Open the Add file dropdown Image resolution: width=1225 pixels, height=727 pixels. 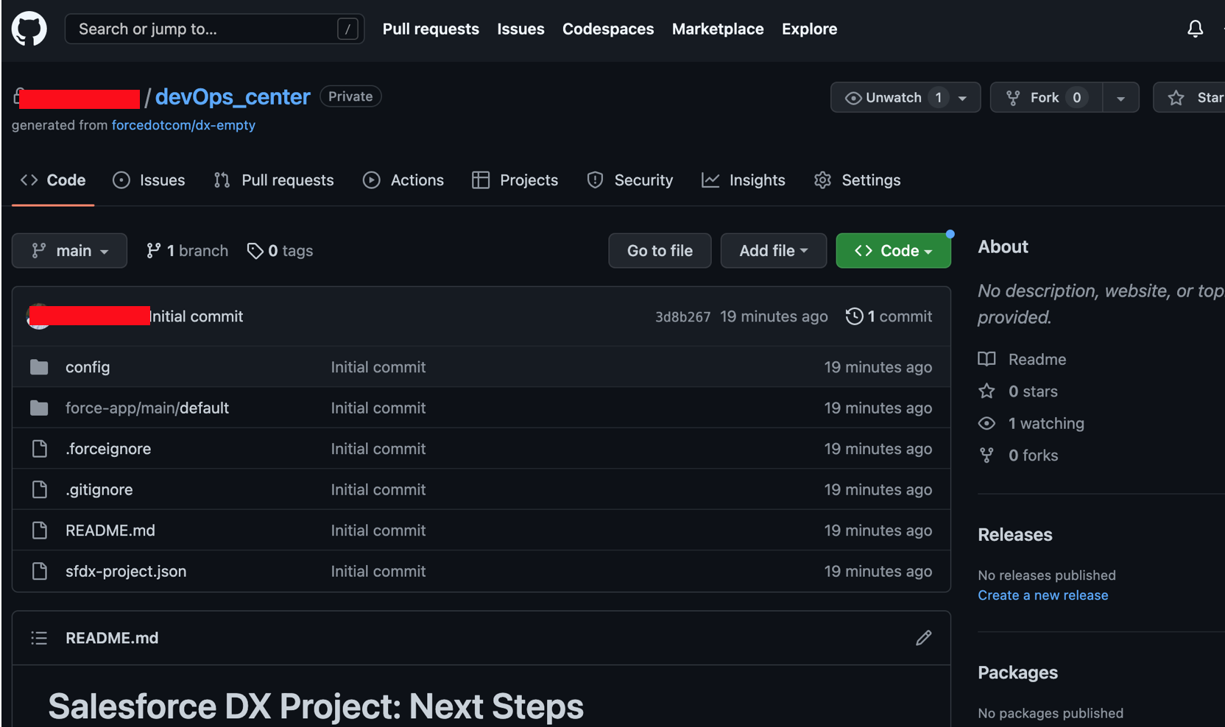point(773,250)
